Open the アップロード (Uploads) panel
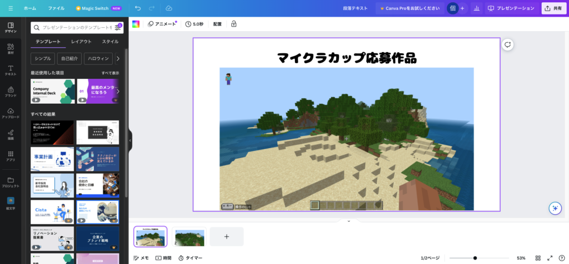This screenshot has height=264, width=569. [11, 113]
